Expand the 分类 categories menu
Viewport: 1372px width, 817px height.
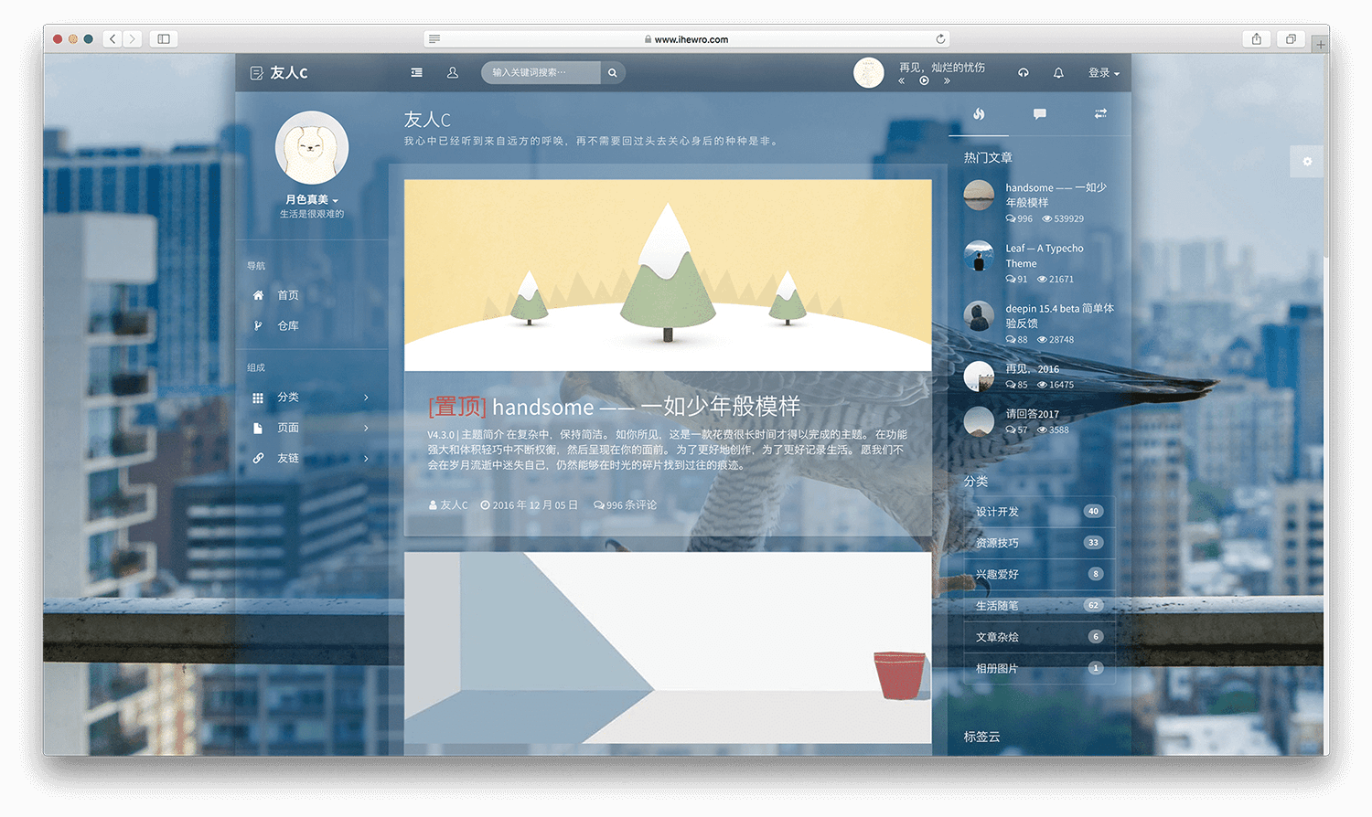pos(312,398)
